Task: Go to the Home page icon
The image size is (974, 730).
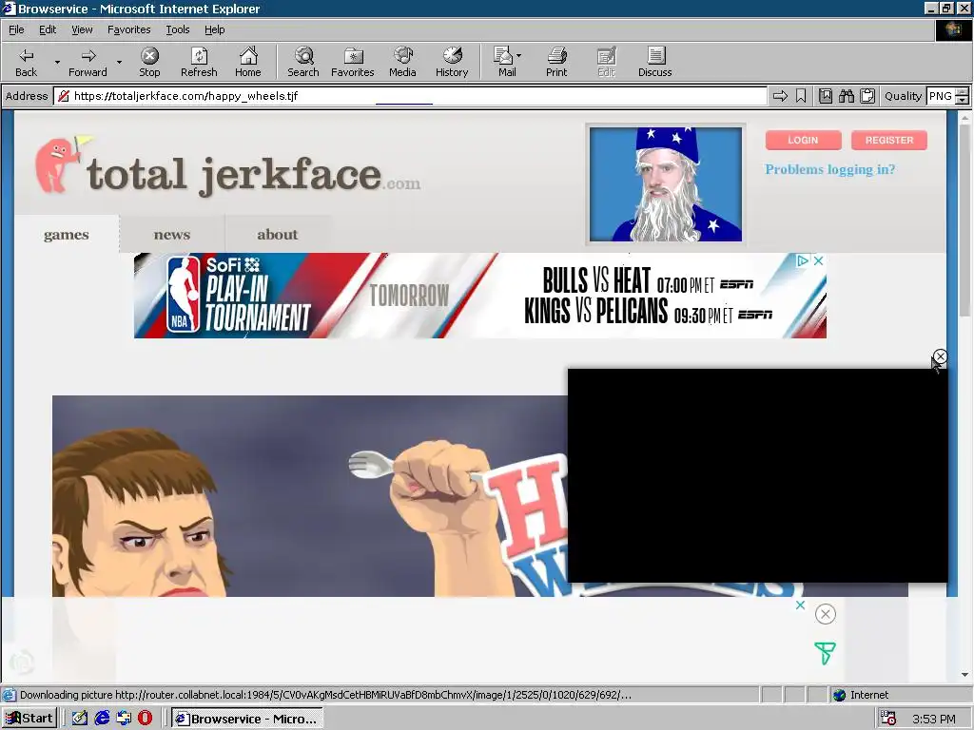Action: pyautogui.click(x=248, y=62)
